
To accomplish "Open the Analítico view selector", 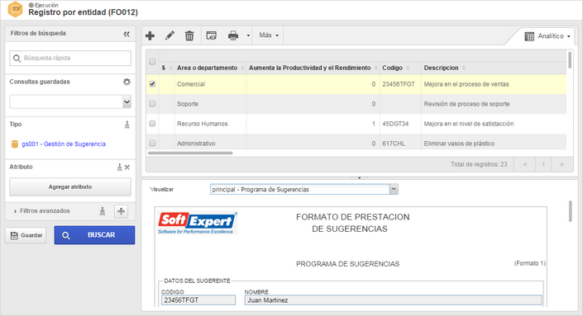I will tap(547, 36).
